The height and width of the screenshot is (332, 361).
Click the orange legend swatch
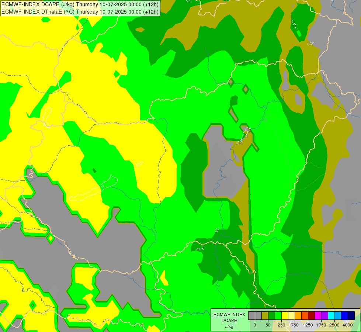[298, 315]
